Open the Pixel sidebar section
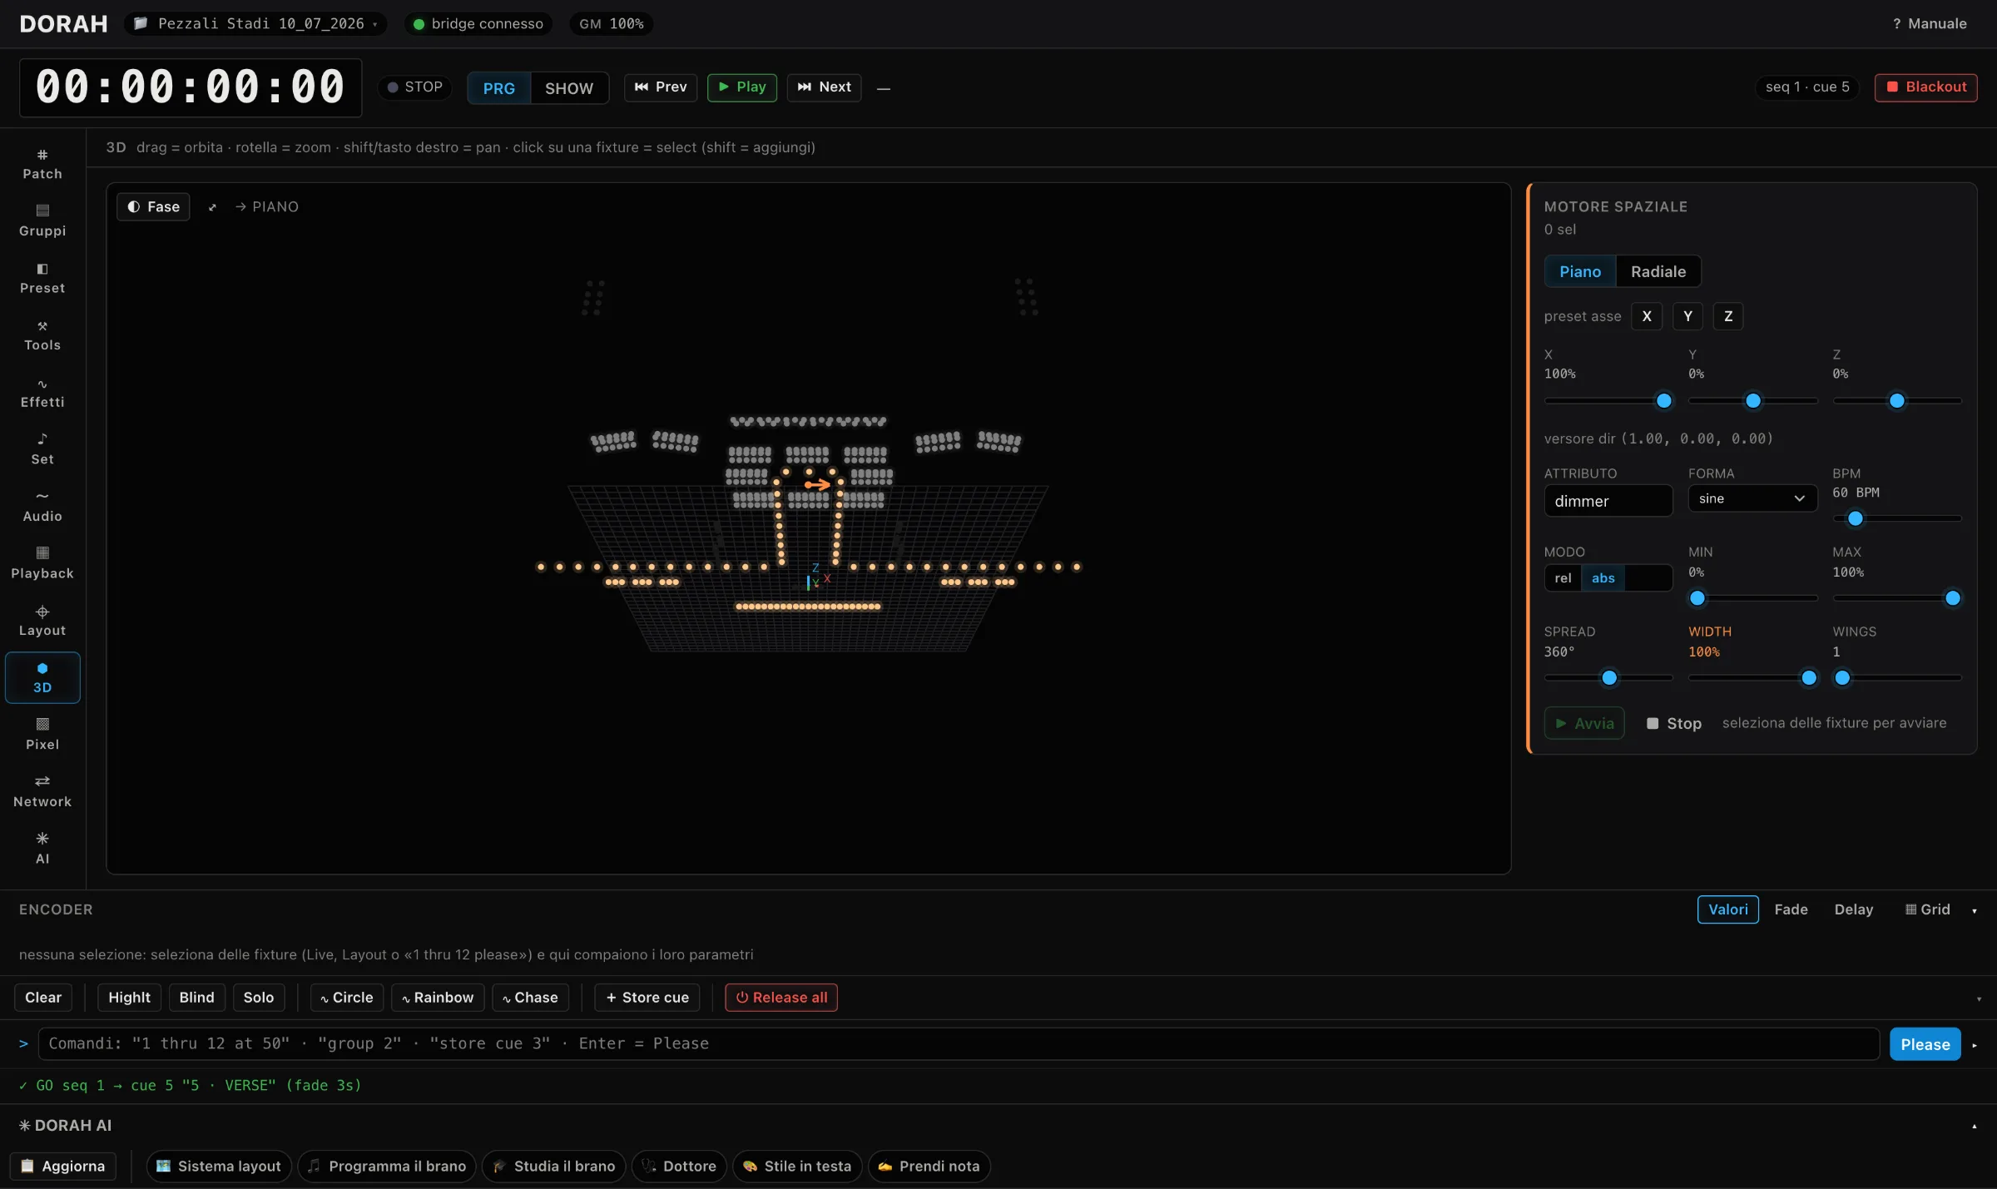 [42, 735]
